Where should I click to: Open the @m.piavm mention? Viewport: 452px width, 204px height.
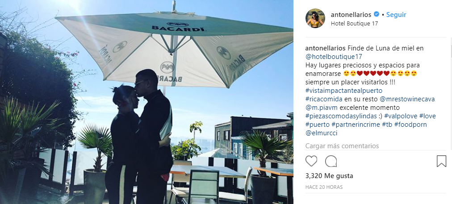[322, 108]
